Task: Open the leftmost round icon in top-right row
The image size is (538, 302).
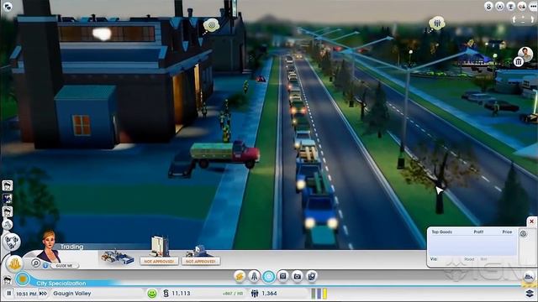Action: coord(488,6)
